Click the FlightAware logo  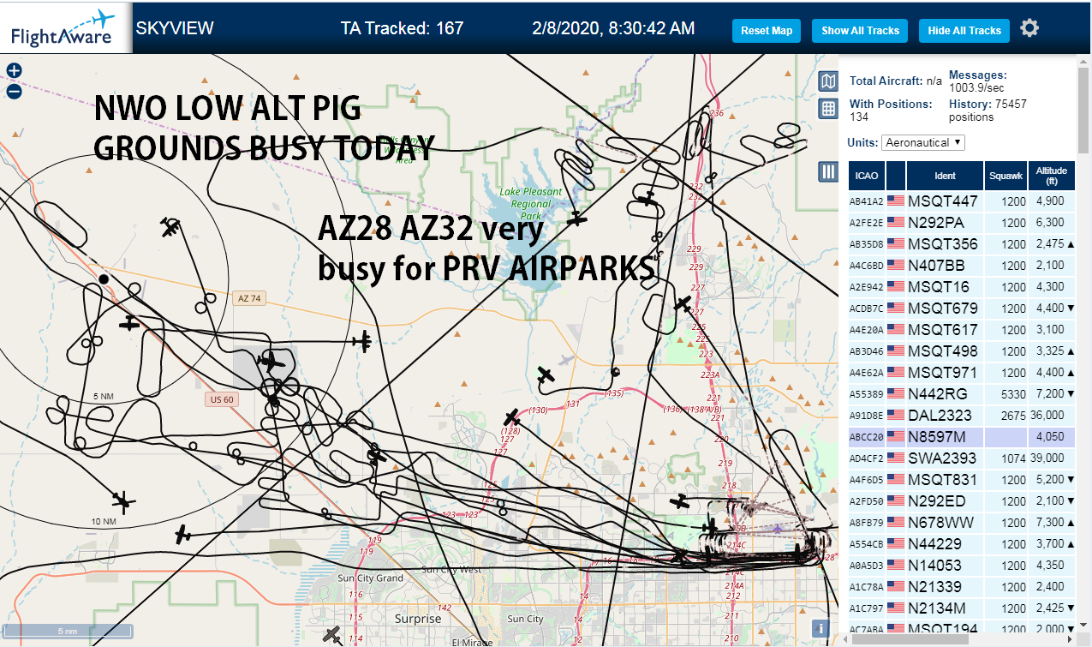click(x=64, y=27)
